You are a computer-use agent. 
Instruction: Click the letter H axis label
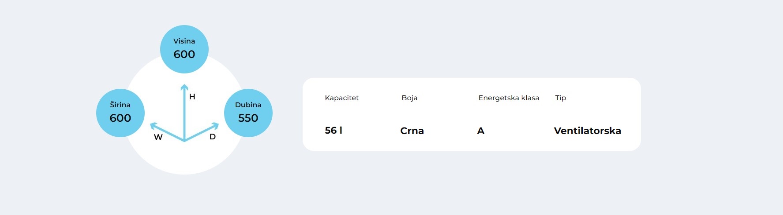pyautogui.click(x=192, y=97)
